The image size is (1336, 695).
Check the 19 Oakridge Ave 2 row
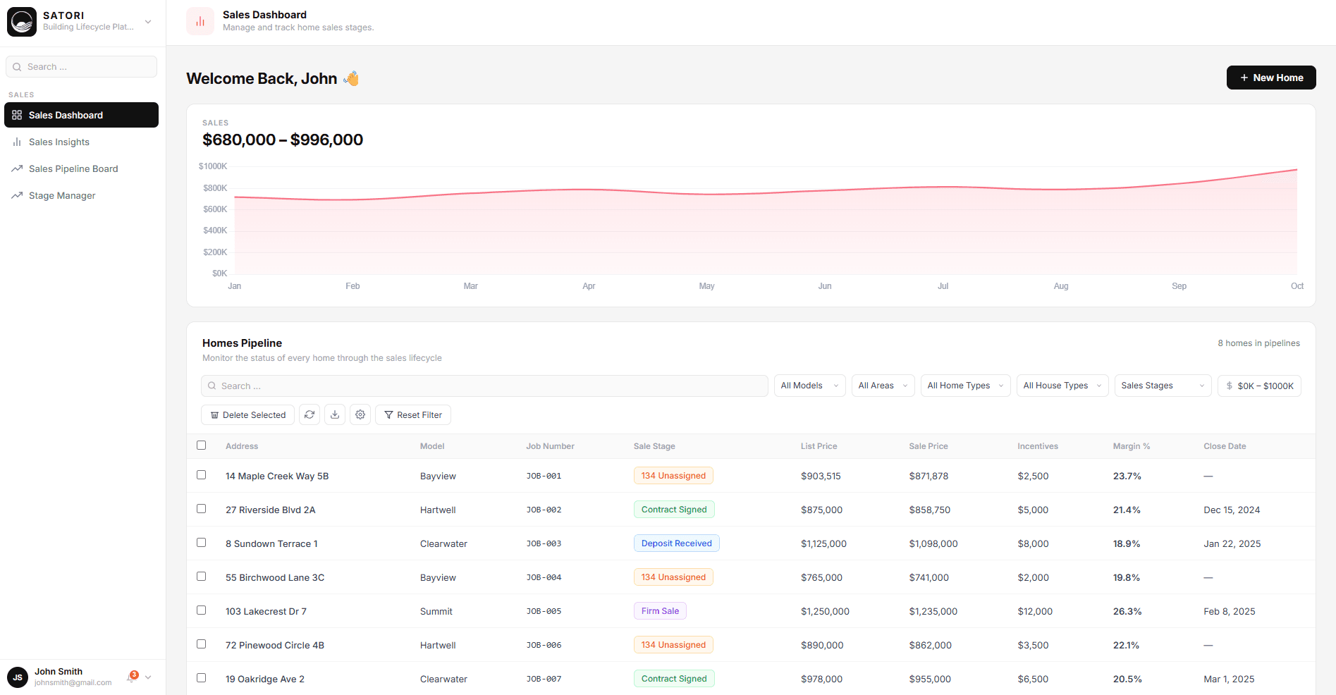click(x=202, y=678)
